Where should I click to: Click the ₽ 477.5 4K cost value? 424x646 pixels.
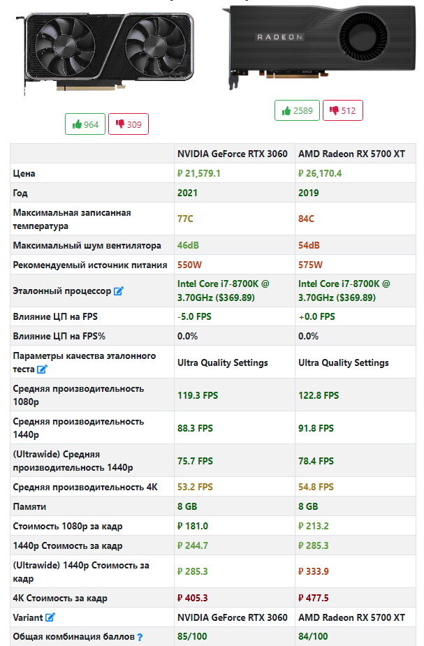[314, 598]
